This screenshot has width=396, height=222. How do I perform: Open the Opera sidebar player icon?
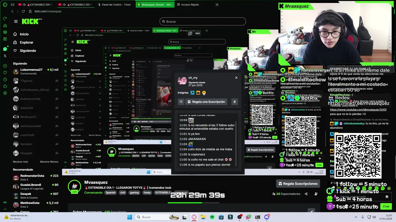pos(5,66)
